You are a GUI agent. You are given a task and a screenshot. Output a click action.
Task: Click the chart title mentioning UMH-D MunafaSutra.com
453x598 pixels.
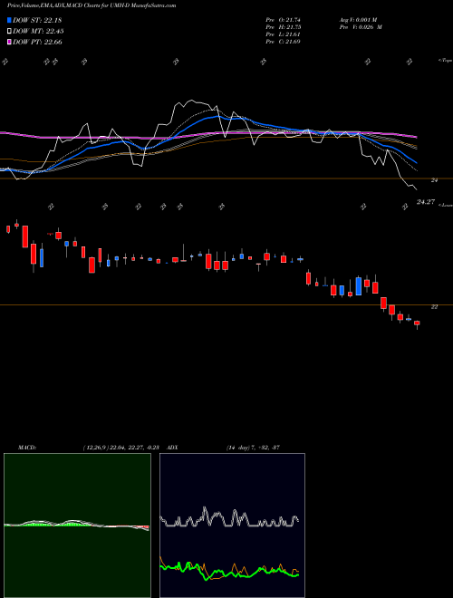[x=92, y=5]
